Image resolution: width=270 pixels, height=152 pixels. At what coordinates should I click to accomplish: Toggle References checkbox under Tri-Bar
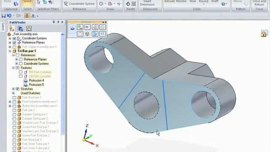coord(18,55)
